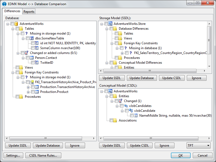Check the SomeColumn nvarchar(100) checkbox
This screenshot has height=162, width=216.
33,48
